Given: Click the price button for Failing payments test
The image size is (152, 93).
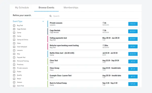Looking at the screenshot, I should click(133, 39).
